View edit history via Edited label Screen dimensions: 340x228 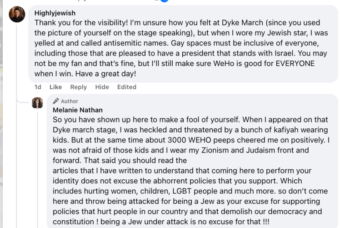[126, 87]
